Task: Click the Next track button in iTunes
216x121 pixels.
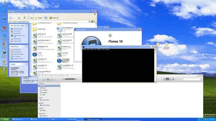Action: pos(52,79)
